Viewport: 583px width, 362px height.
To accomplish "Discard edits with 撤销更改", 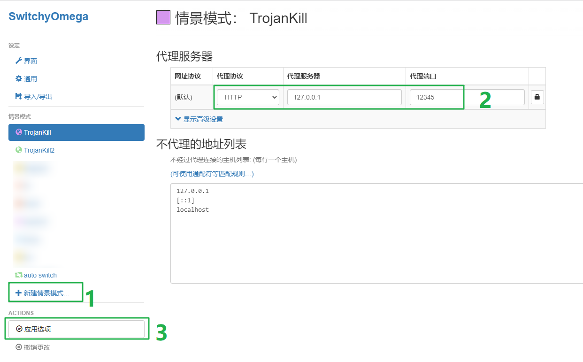I will [x=33, y=347].
